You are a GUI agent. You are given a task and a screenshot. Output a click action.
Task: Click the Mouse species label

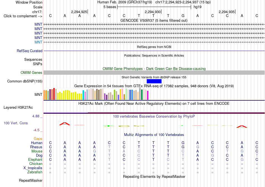tap(37, 151)
